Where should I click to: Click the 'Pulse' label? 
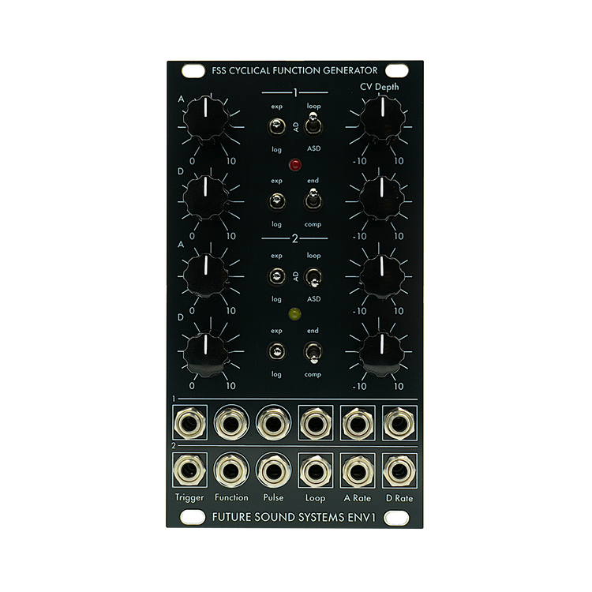coord(273,497)
